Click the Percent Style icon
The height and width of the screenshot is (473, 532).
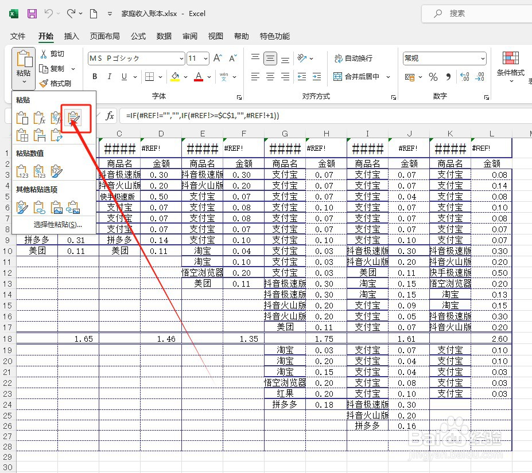point(433,77)
